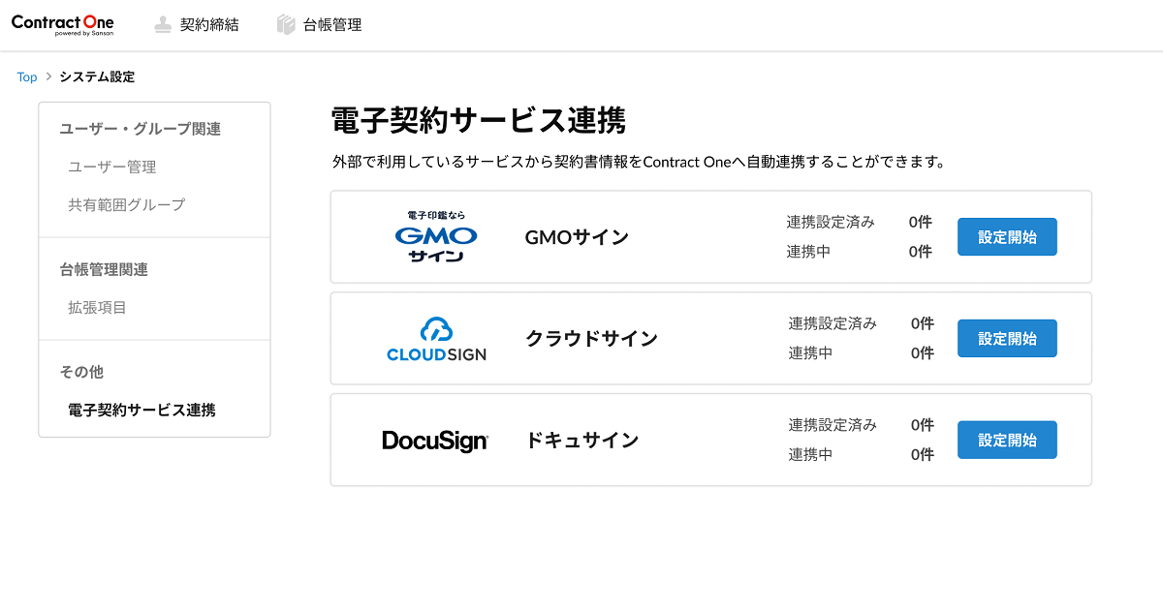
Task: Click the 電子印鑑なら GMO サイン seal mark
Action: click(x=436, y=215)
